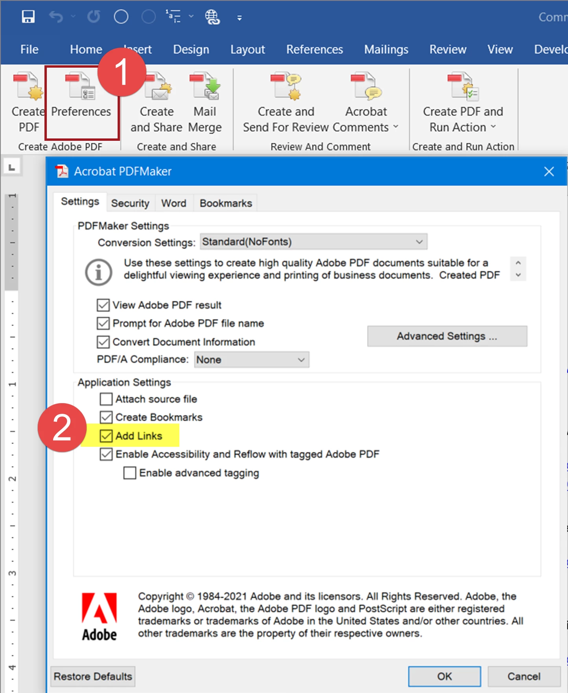Uncheck Enable Accessibility and Reflow checkbox
This screenshot has width=568, height=693.
point(106,454)
